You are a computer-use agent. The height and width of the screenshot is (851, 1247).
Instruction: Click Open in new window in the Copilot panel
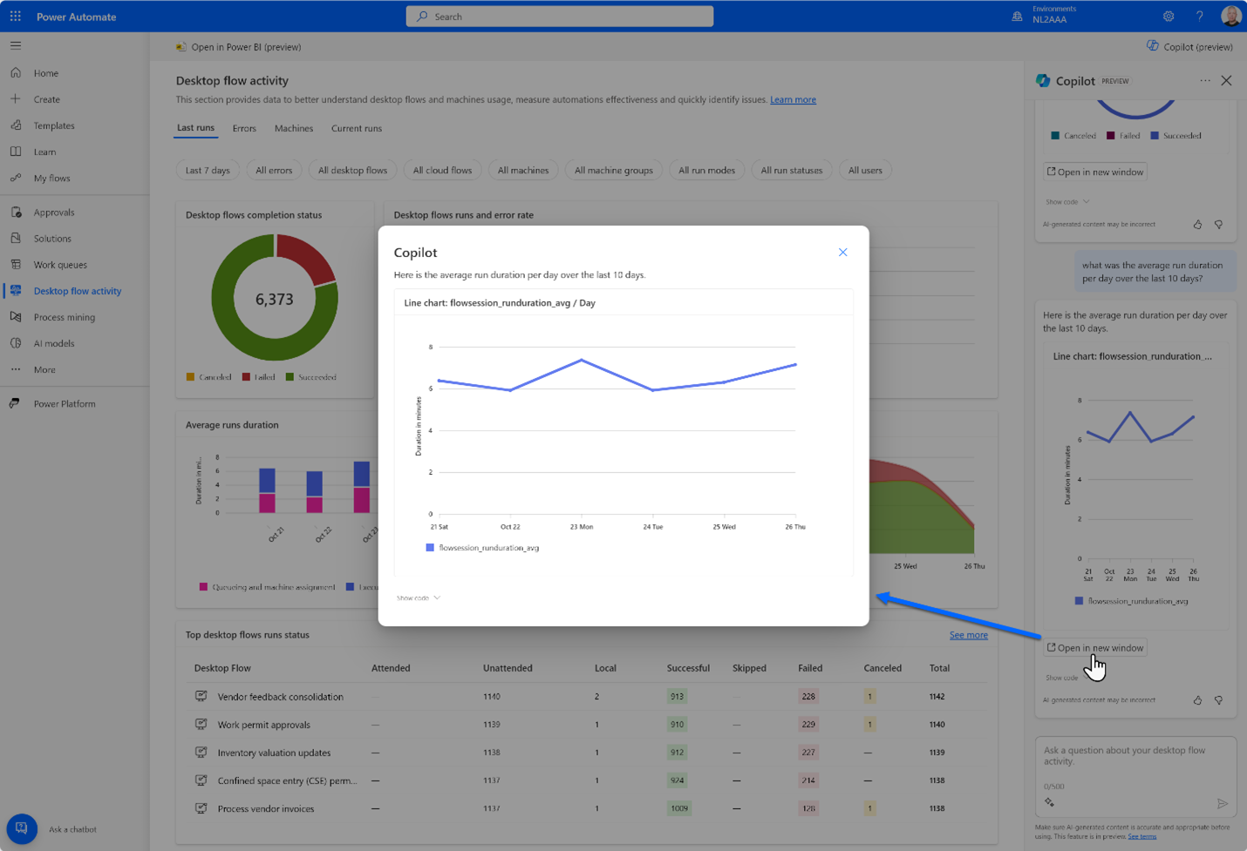pos(1094,647)
